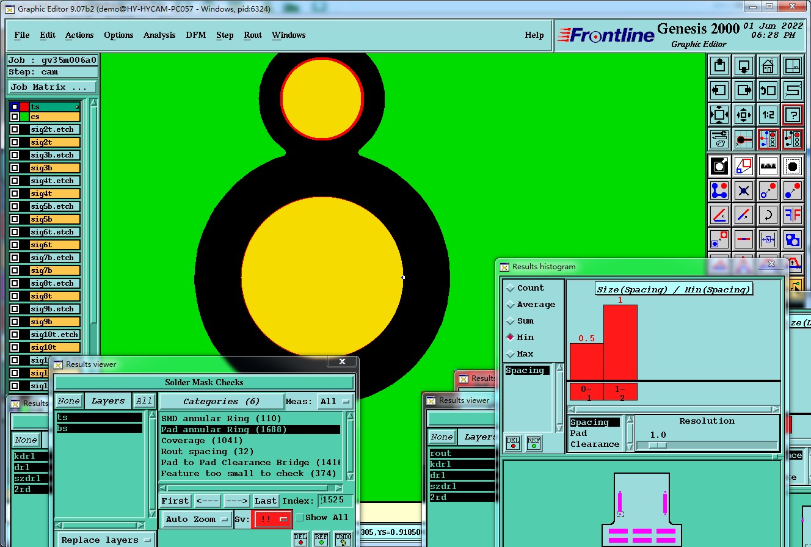Click All layers button in Results viewer
Screen dimensions: 811x547
pyautogui.click(x=144, y=401)
